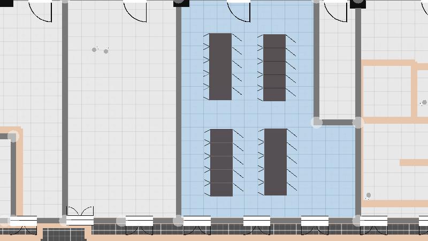Click the door at the top of the large empty room
Viewport: 428px width, 241px height.
(135, 11)
